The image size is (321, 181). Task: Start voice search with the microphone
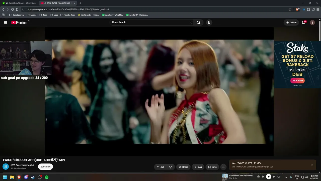point(209,22)
